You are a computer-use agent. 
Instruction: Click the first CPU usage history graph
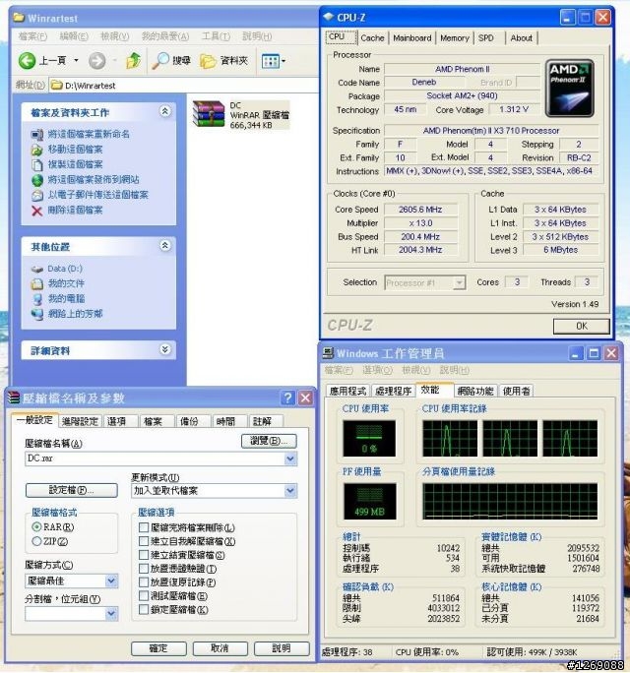(450, 438)
